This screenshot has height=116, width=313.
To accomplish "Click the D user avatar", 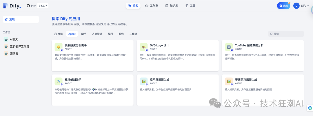I will tap(296, 6).
